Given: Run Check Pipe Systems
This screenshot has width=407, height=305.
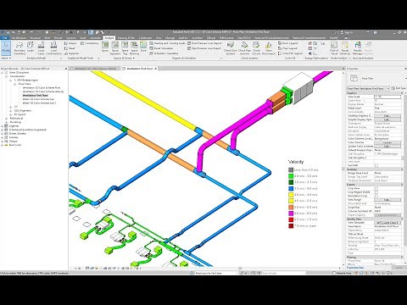Looking at the screenshot, I should point(244,48).
